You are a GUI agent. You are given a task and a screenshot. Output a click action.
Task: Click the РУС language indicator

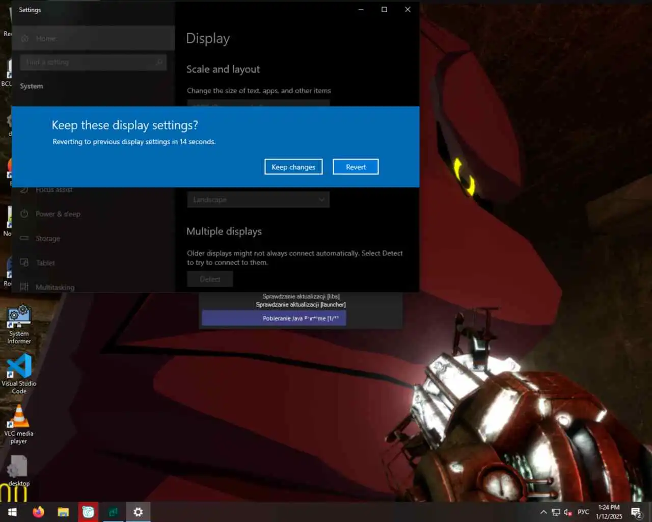click(583, 512)
